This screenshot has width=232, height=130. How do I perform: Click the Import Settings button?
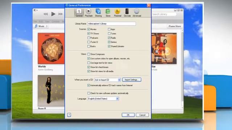[x=132, y=80]
